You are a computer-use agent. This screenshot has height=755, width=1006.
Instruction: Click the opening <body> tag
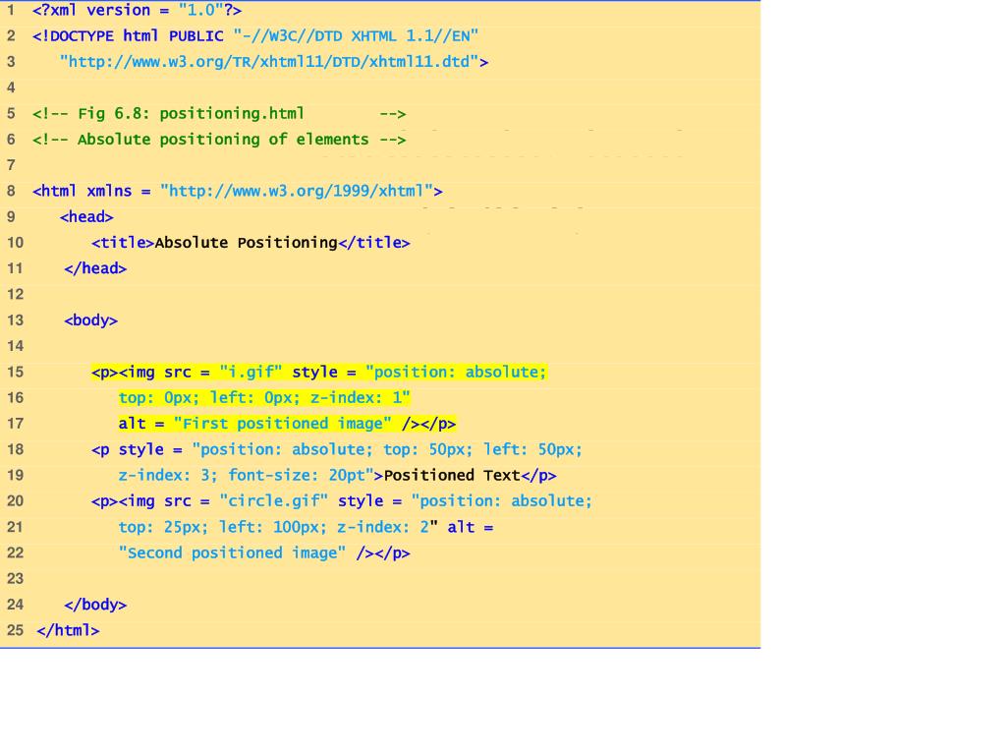click(x=91, y=320)
